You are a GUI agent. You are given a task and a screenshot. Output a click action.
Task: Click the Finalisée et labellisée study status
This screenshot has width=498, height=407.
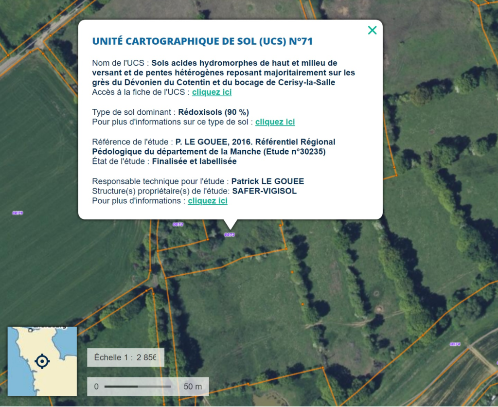pos(194,161)
